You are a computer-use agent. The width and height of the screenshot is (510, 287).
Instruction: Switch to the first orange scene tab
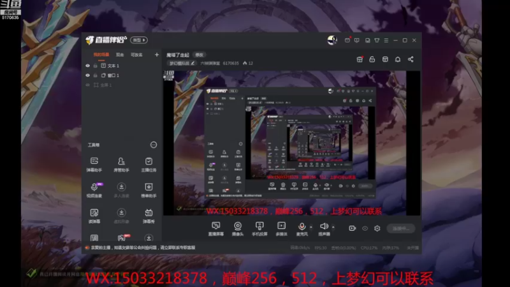[101, 55]
